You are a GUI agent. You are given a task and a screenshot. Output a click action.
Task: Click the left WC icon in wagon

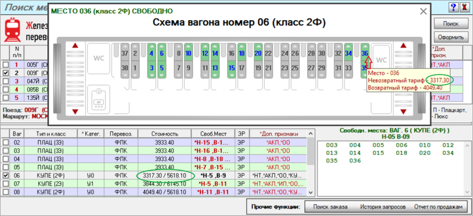tap(98, 58)
